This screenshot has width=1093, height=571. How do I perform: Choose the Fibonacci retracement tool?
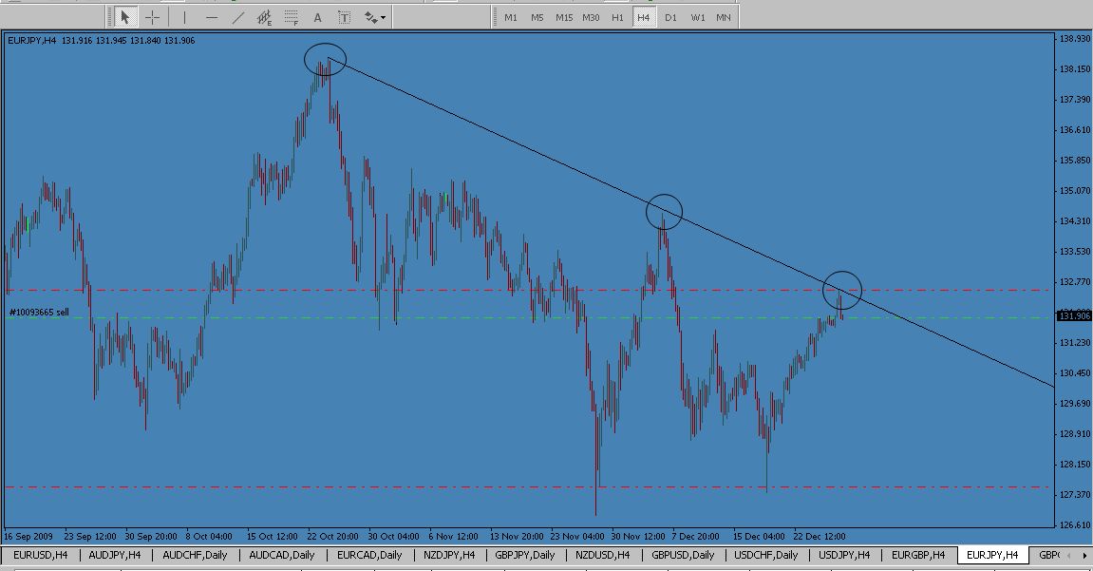292,17
